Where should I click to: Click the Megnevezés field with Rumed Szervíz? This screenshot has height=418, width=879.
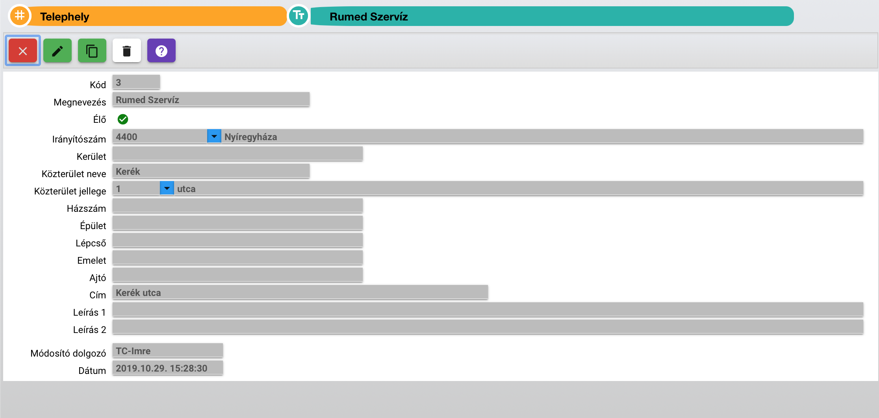(211, 99)
